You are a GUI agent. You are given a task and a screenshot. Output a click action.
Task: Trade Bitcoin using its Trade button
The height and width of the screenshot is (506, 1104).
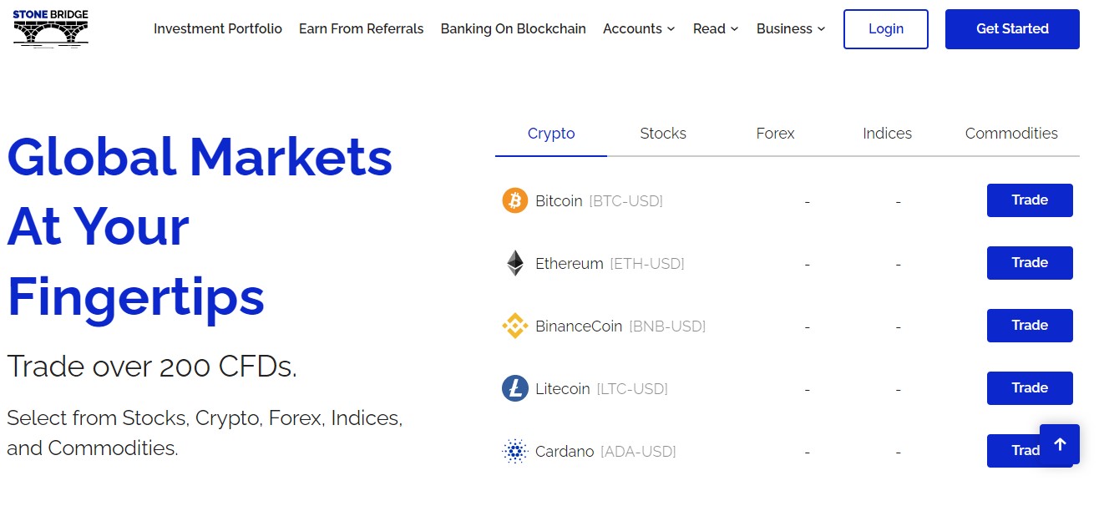coord(1030,200)
